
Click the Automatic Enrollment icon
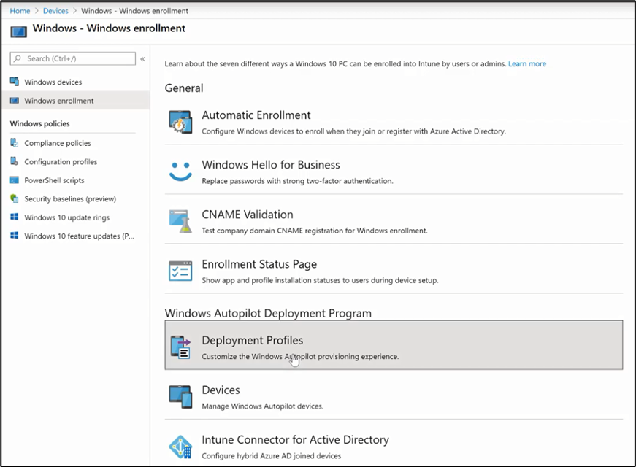180,122
